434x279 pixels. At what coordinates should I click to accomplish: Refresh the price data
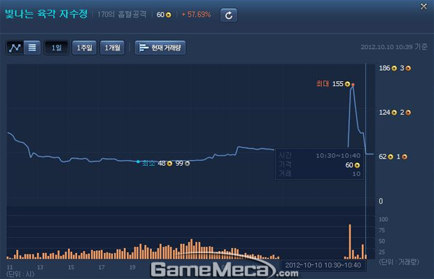click(229, 15)
